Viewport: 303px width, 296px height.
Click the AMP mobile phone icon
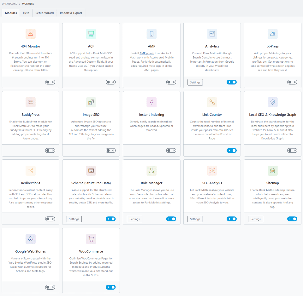point(151,34)
